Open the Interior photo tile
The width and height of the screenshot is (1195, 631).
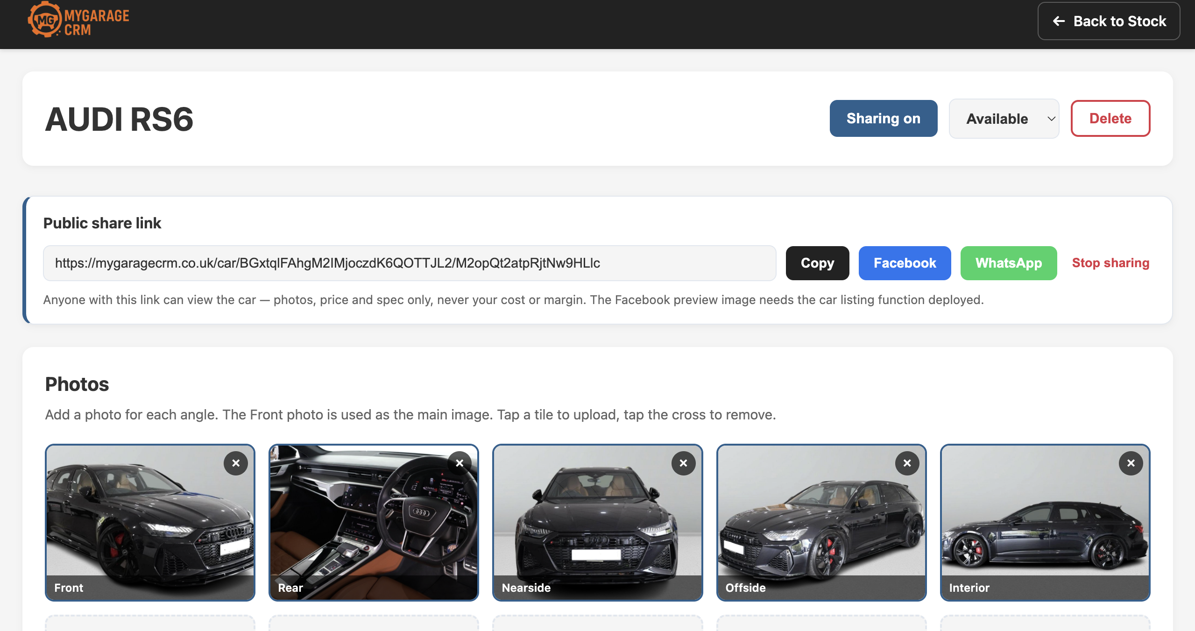click(1045, 523)
